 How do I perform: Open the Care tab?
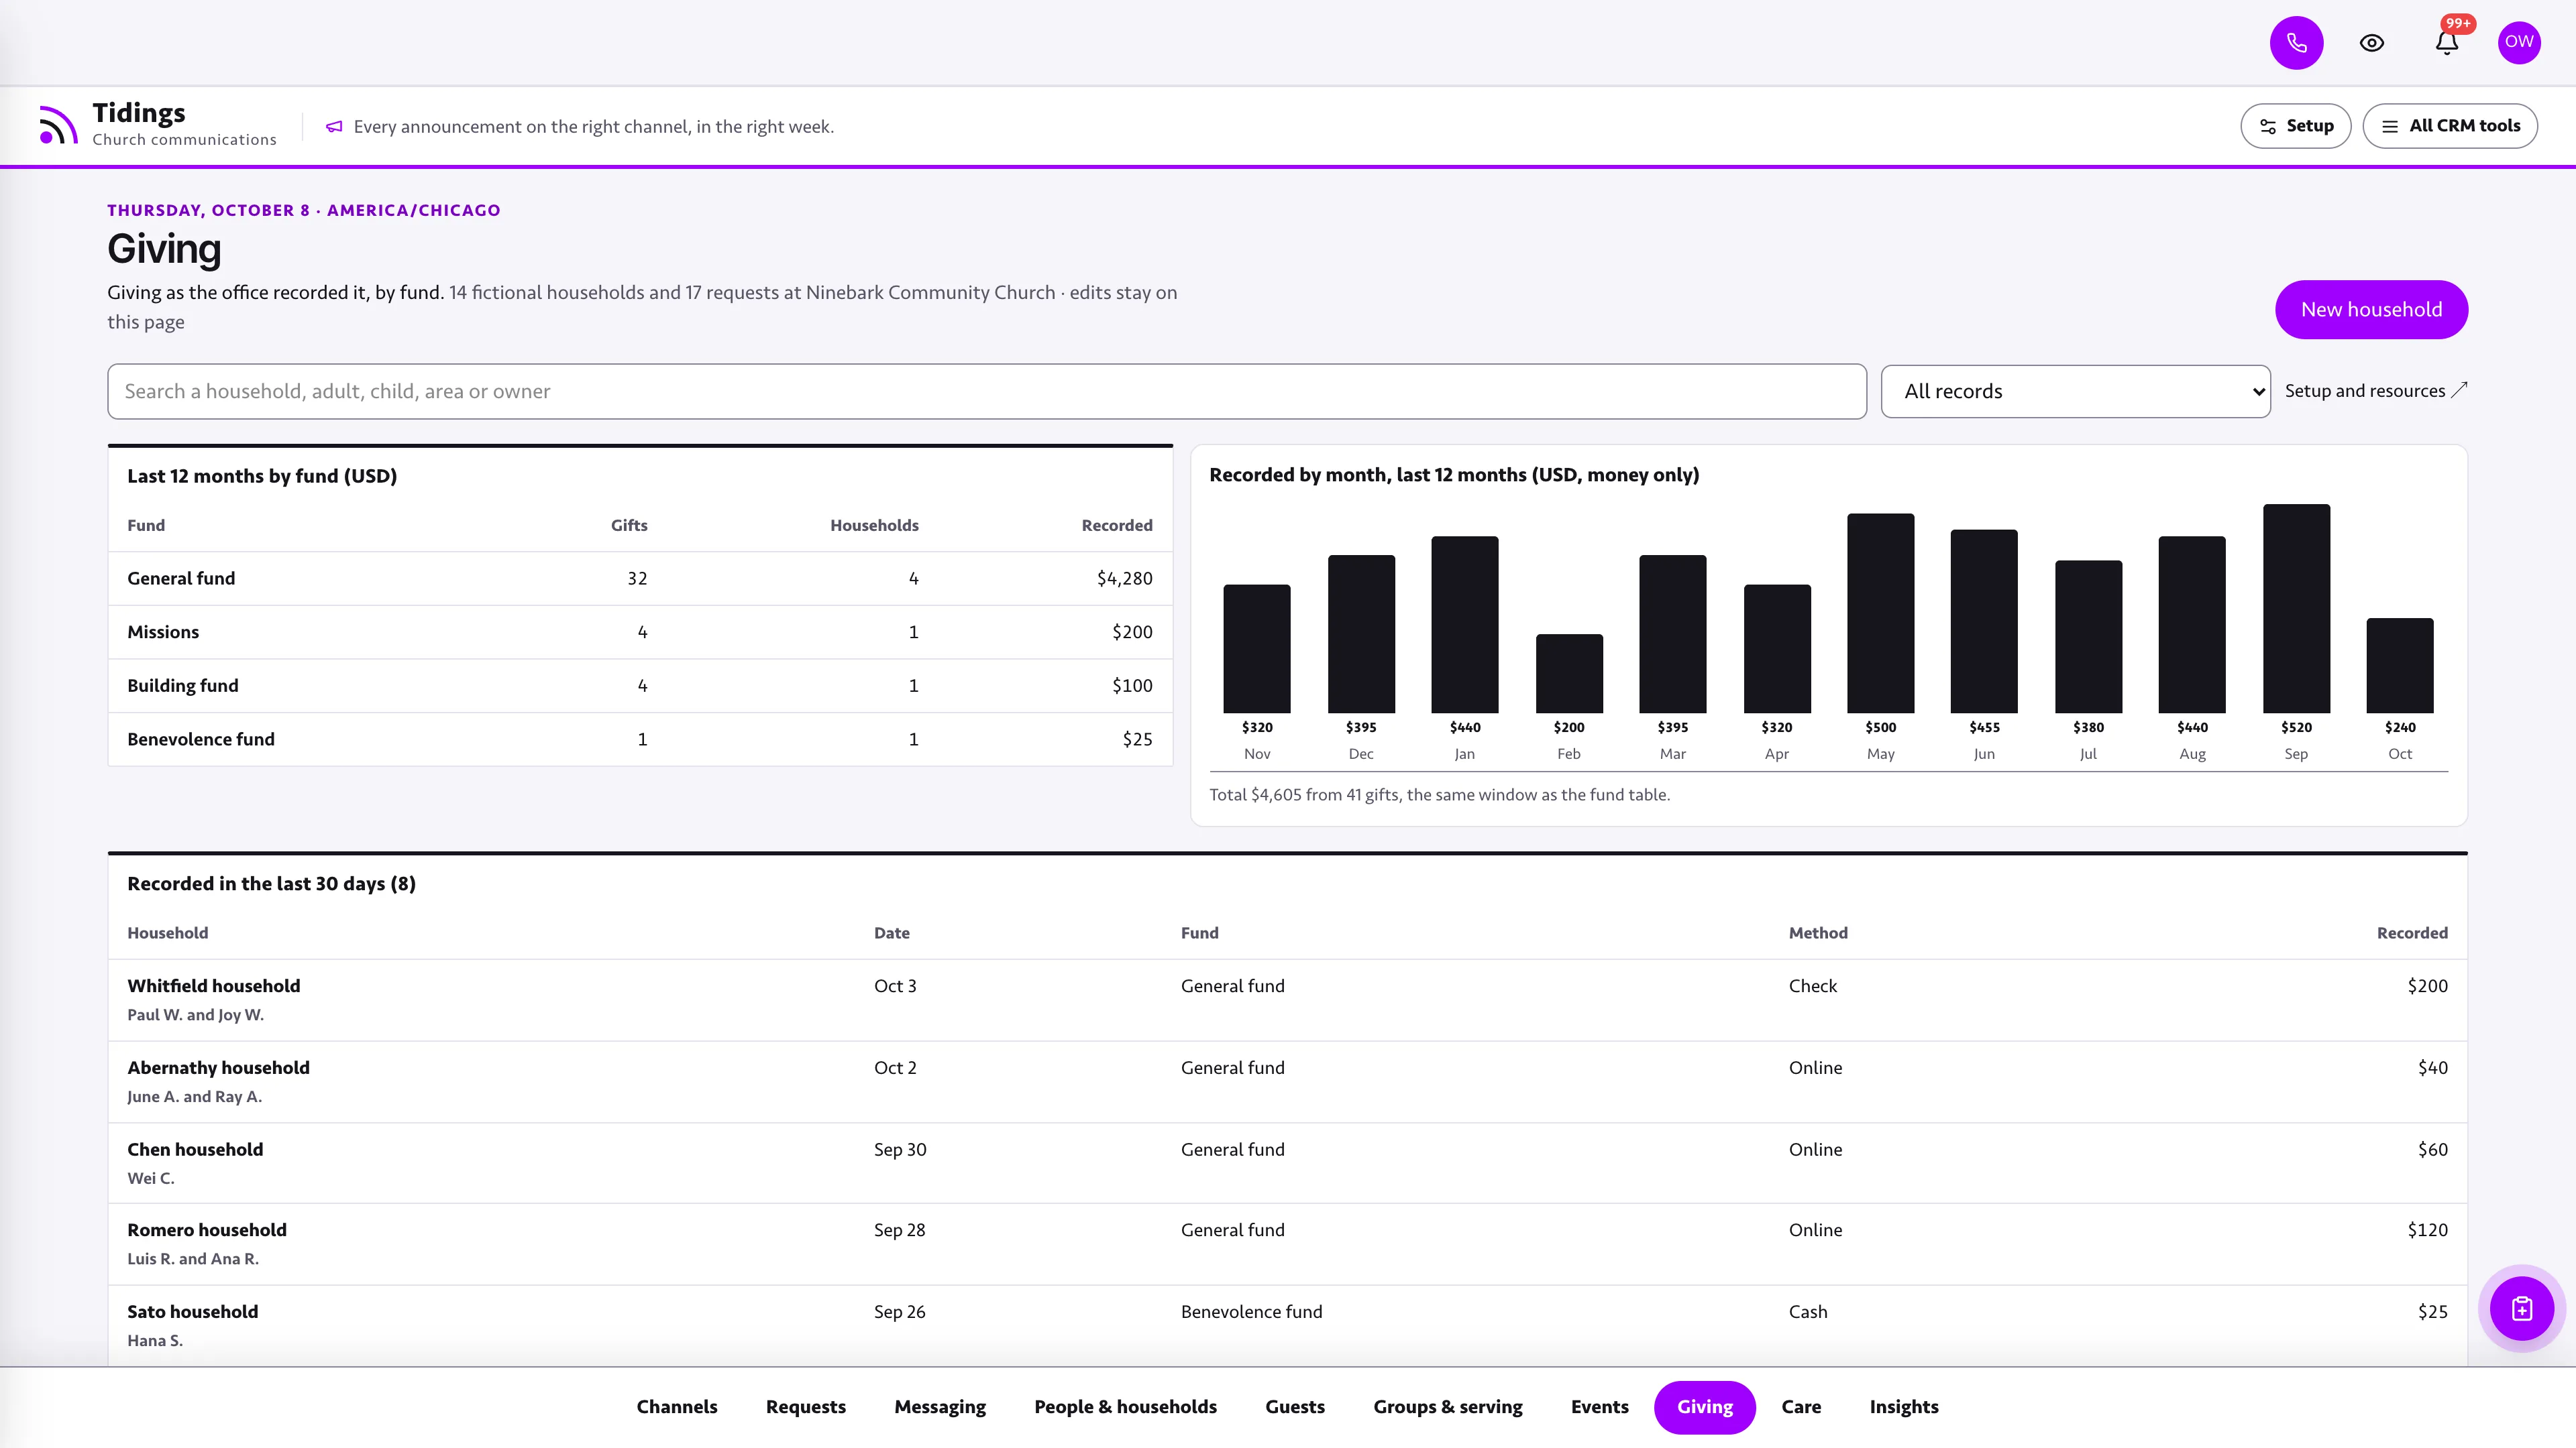1800,1407
